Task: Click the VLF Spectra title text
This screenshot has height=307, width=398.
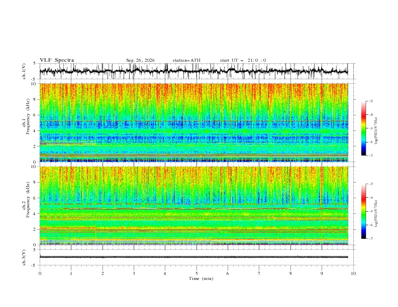Action: (57, 60)
